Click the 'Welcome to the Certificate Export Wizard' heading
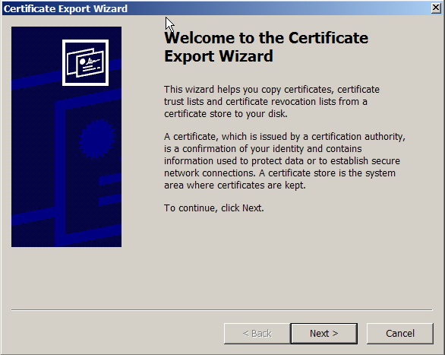This screenshot has width=445, height=355. (x=266, y=47)
